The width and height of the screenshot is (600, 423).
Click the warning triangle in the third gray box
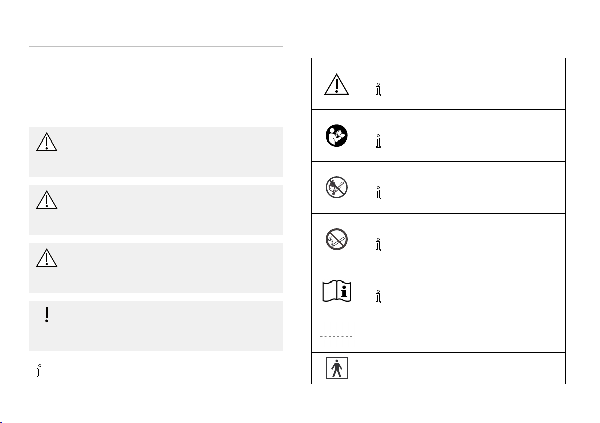pos(47,258)
